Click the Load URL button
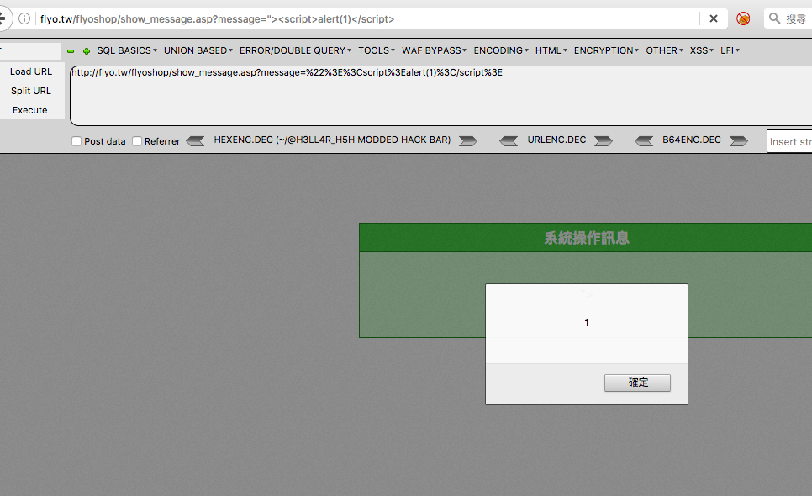The height and width of the screenshot is (496, 812). 31,72
